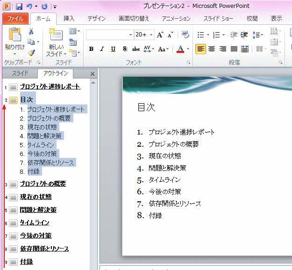This screenshot has width=292, height=270.
Task: Decrease font size with small A icon
Action: [170, 35]
